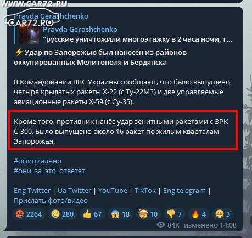Click the crying face reaction with 280

62,214
